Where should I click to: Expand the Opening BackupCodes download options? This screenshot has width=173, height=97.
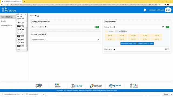(x=23, y=94)
